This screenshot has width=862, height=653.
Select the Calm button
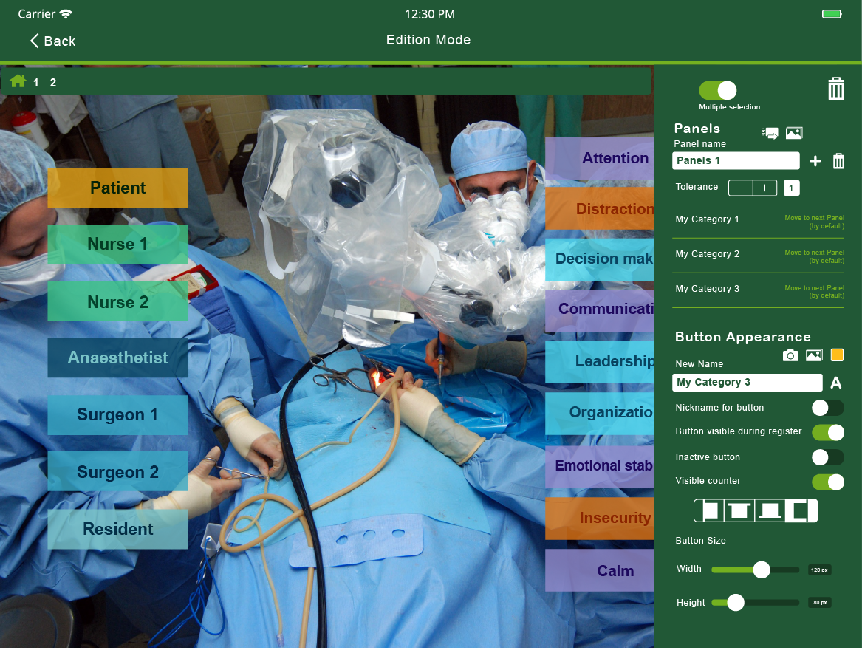pos(600,570)
